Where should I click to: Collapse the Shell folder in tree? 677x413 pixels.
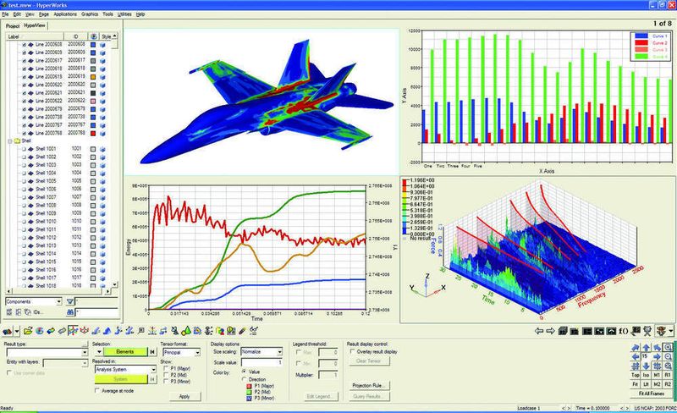tap(9, 140)
